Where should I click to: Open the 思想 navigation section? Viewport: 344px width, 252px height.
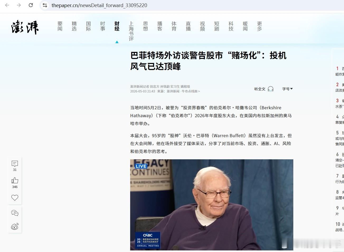pos(145,26)
